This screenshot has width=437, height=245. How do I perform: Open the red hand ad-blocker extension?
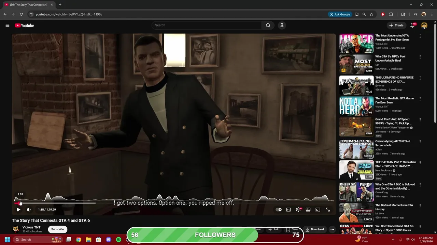383,14
